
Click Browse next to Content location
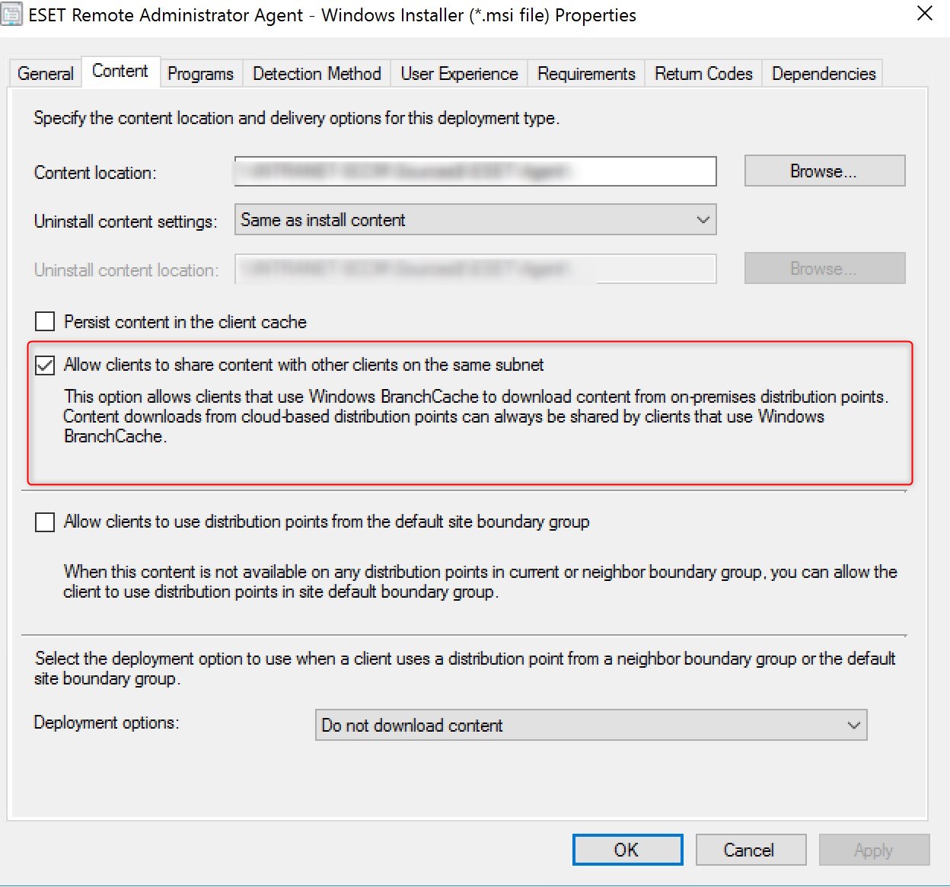tap(824, 171)
